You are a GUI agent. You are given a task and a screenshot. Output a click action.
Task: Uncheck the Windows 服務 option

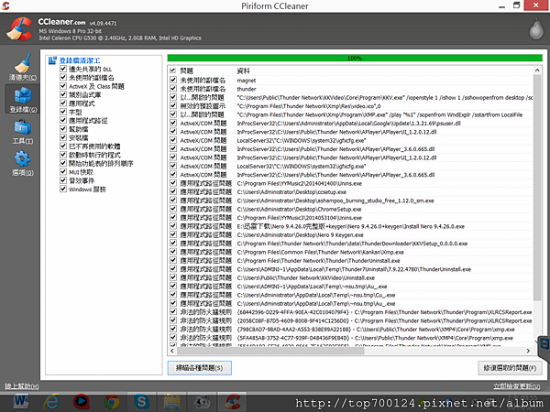tap(63, 189)
